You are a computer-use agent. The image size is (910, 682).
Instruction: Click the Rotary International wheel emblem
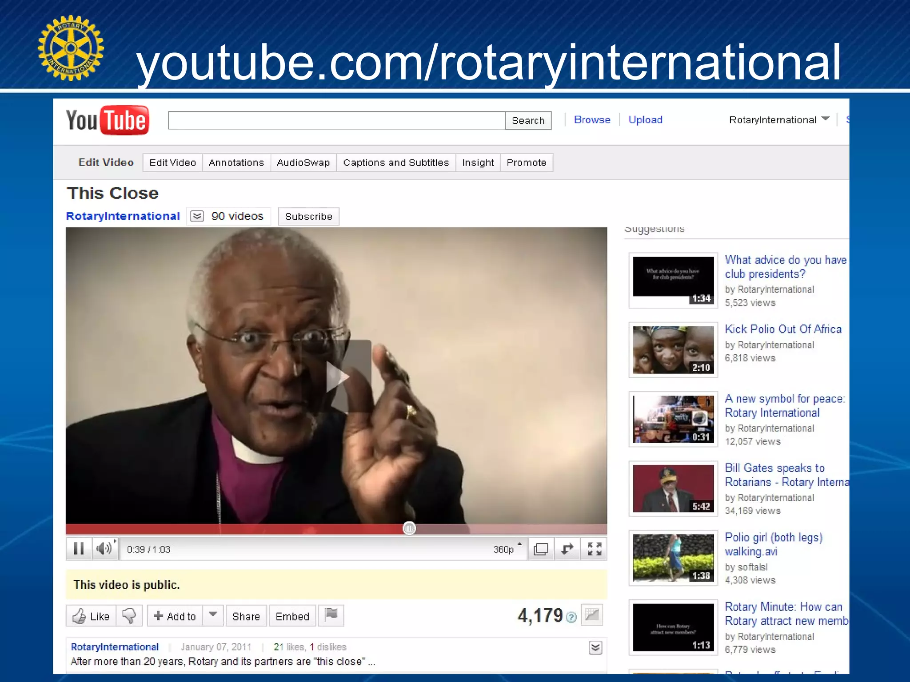[x=71, y=48]
